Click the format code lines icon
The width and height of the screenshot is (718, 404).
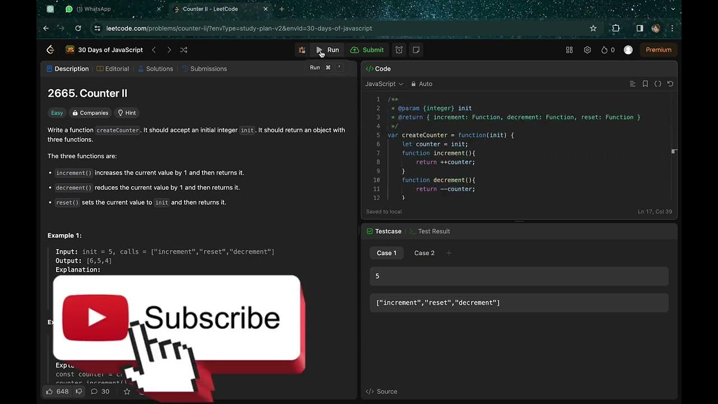coord(633,84)
